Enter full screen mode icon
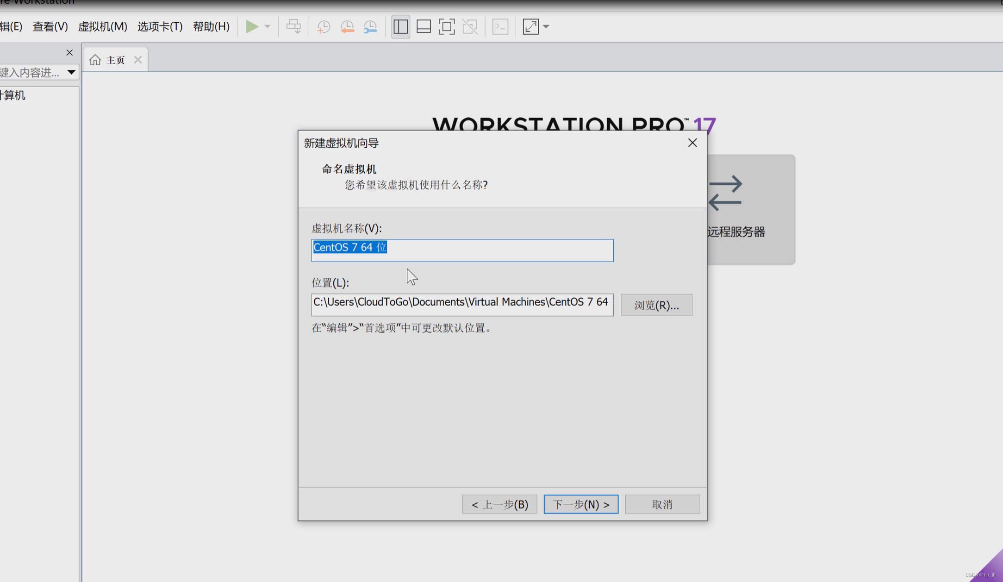This screenshot has width=1003, height=582. [x=447, y=26]
